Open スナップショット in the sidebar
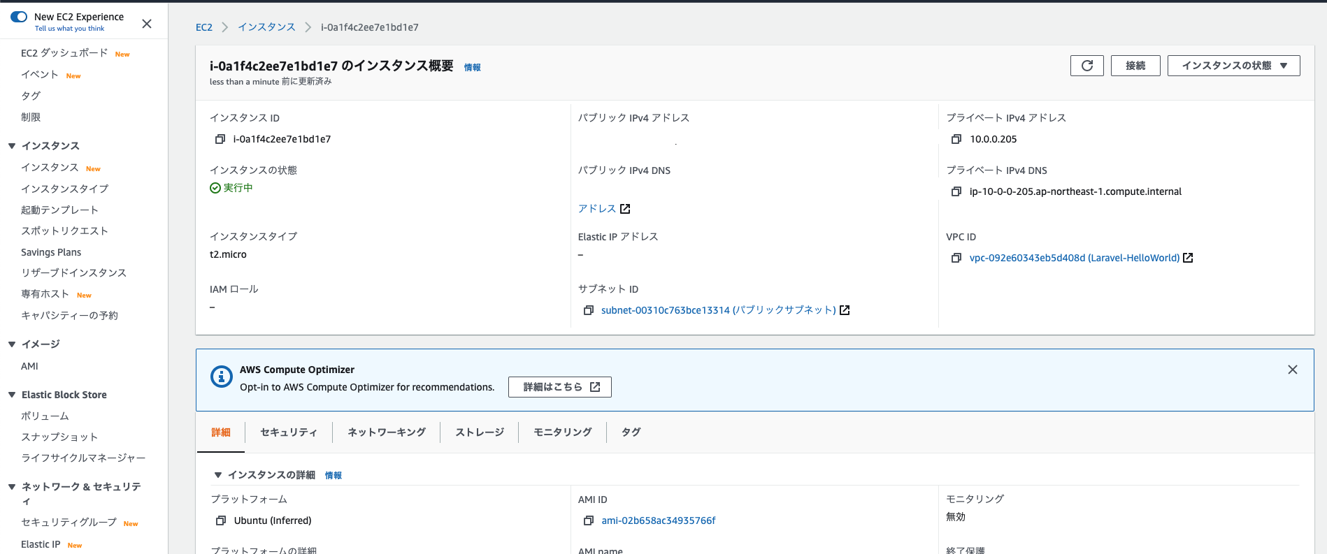 59,437
